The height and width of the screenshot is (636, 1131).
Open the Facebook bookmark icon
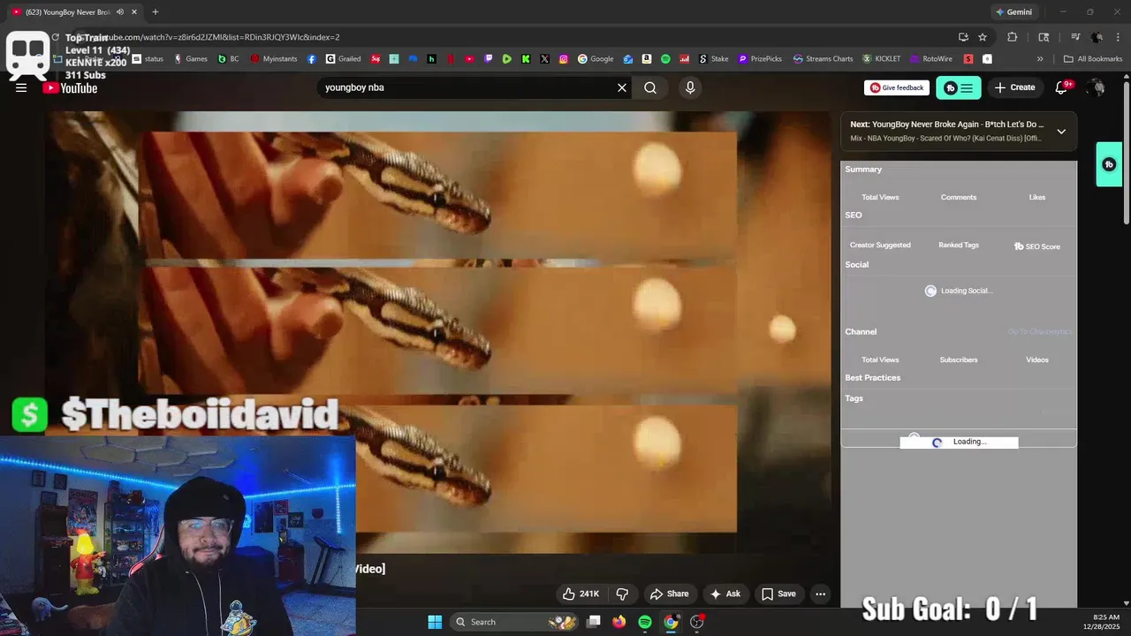coord(312,59)
